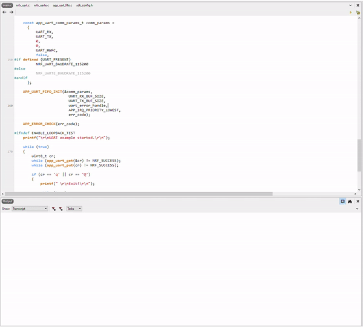363x327 pixels.
Task: Click the UART_HWFC parameter line
Action: point(47,50)
